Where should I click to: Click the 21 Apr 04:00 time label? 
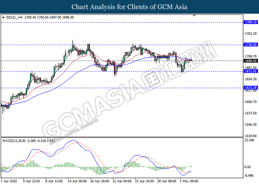pos(122,181)
